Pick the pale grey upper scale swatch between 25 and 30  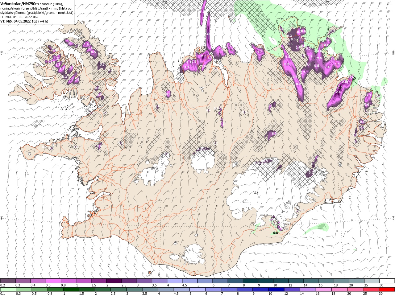[372, 281]
